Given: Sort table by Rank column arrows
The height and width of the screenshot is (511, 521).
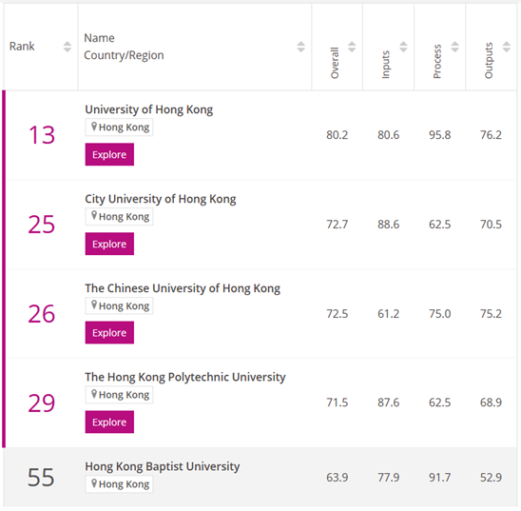Looking at the screenshot, I should coord(68,47).
